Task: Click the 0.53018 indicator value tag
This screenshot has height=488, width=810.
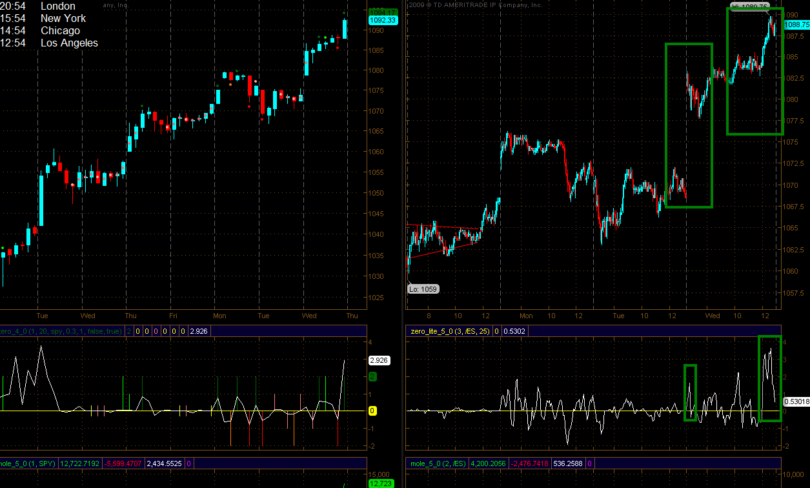Action: 796,401
